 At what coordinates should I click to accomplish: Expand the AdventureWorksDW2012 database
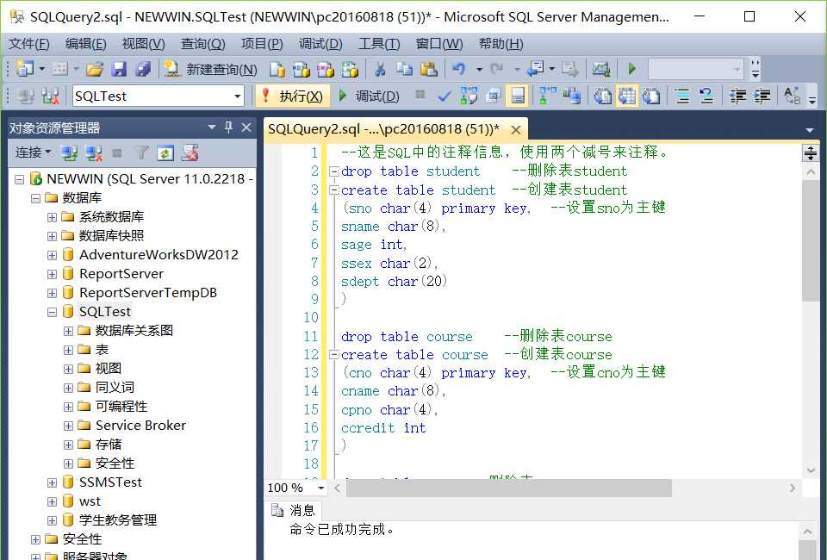[52, 255]
